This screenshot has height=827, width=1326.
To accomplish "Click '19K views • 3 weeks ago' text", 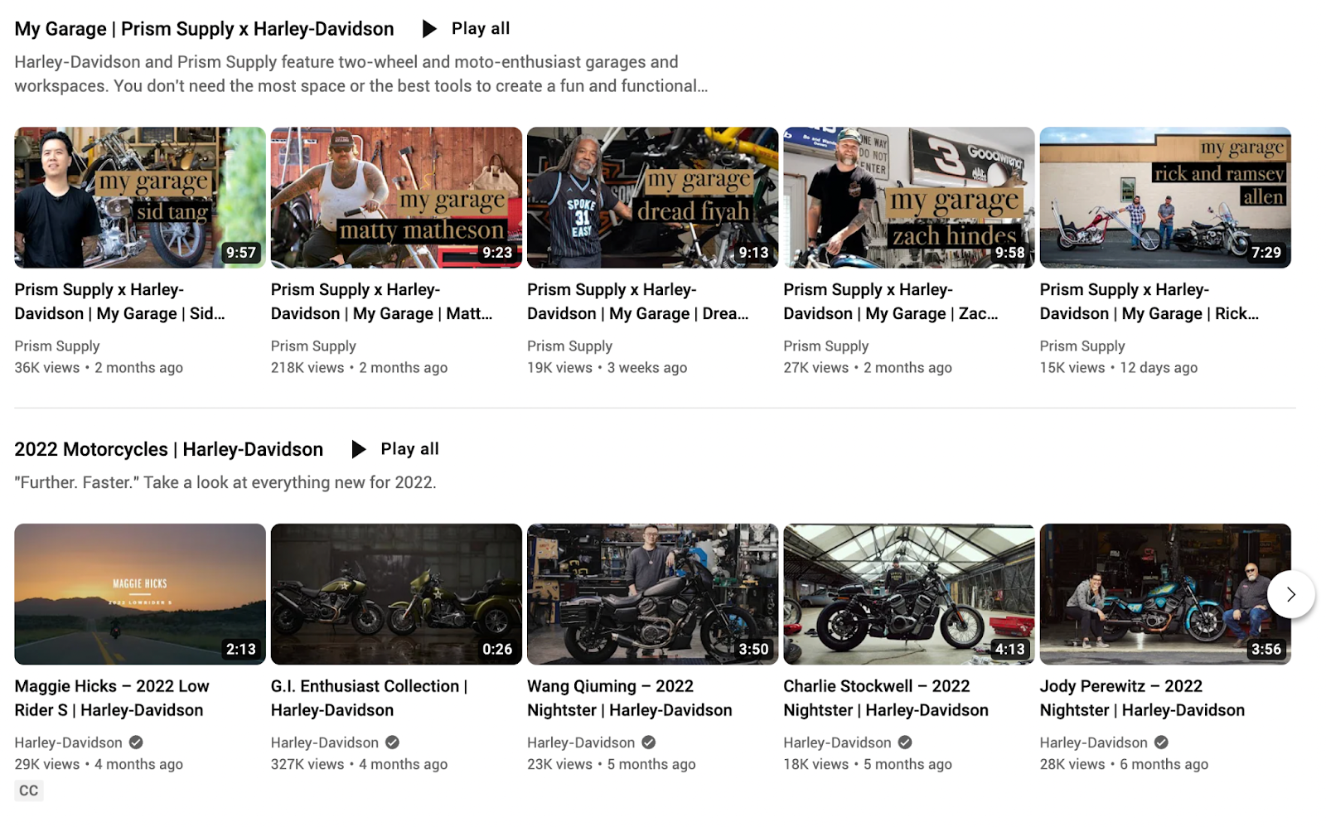I will (x=607, y=368).
